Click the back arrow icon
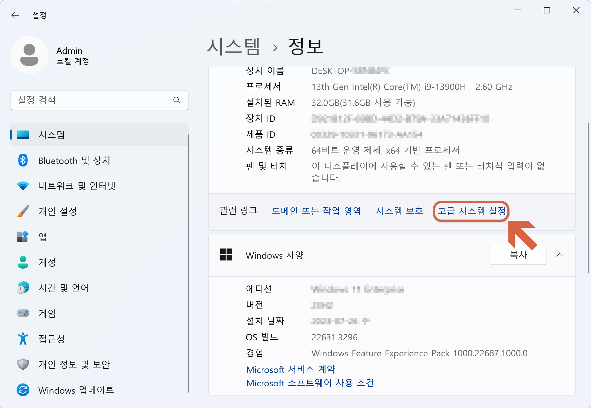This screenshot has height=408, width=591. pos(15,15)
